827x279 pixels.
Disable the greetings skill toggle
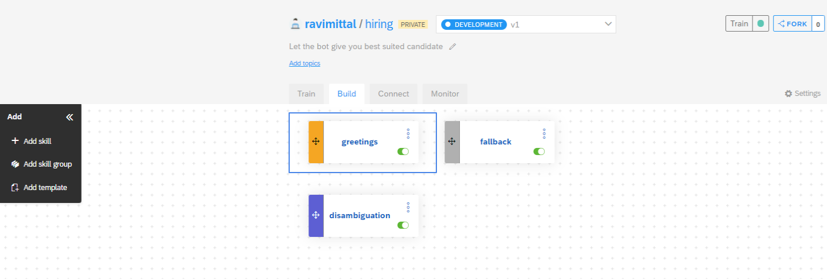pyautogui.click(x=403, y=151)
